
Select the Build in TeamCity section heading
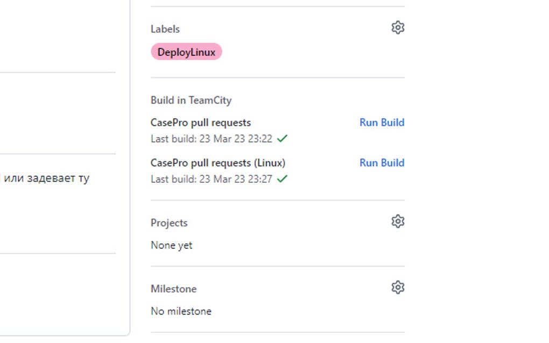point(191,100)
